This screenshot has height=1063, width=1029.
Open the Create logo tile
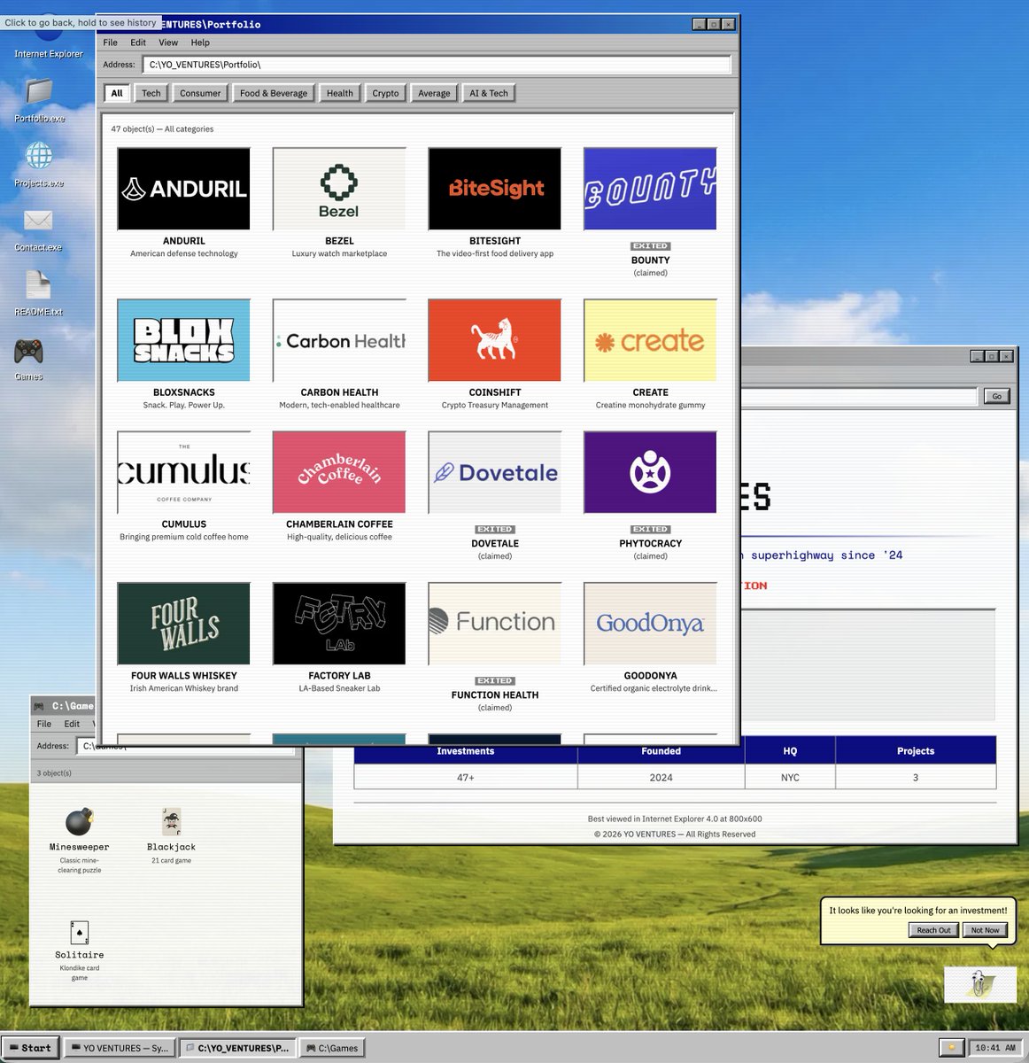pos(650,340)
